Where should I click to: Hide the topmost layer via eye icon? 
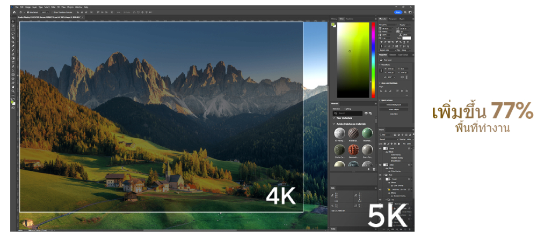(380, 149)
